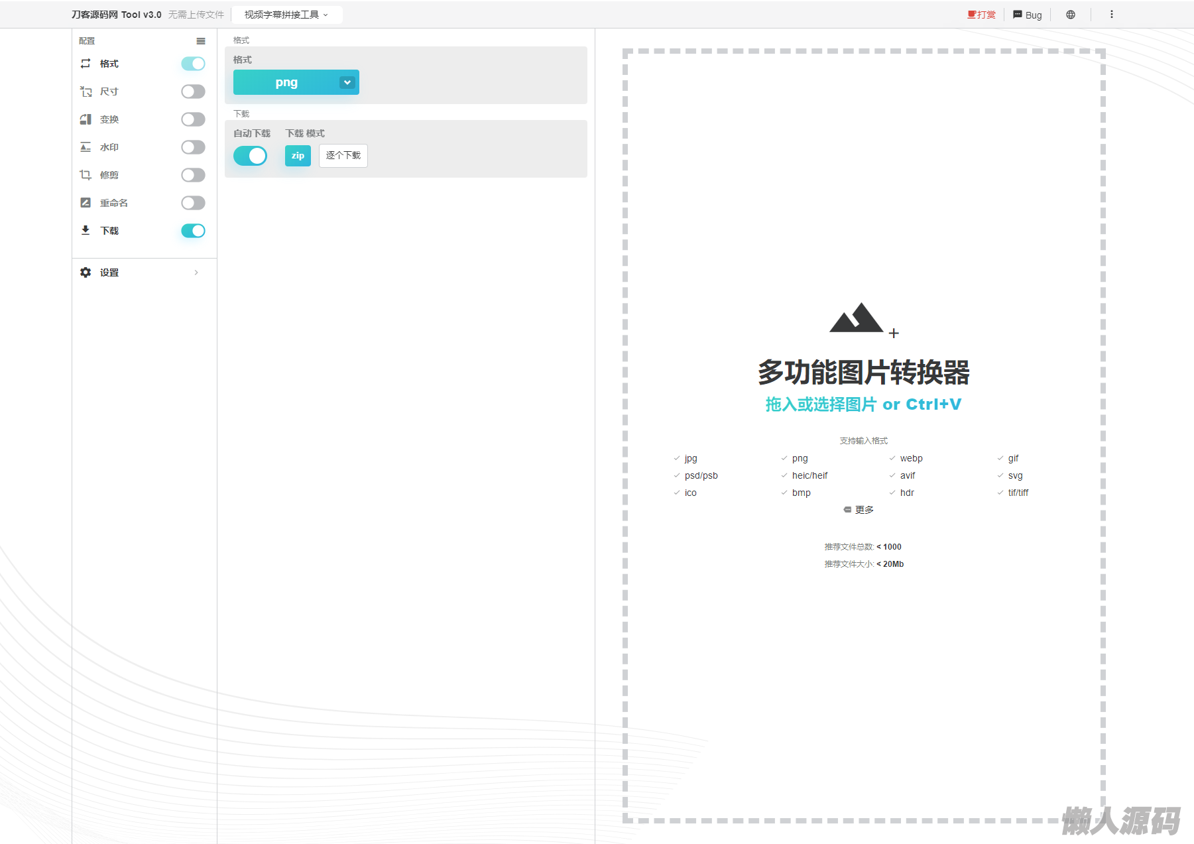Image resolution: width=1194 pixels, height=844 pixels.
Task: Open the 配置 hamburger menu icon
Action: coord(201,41)
